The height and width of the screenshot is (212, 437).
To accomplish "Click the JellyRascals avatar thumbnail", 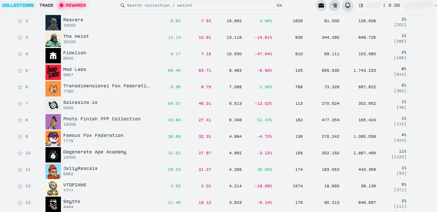I will [53, 171].
